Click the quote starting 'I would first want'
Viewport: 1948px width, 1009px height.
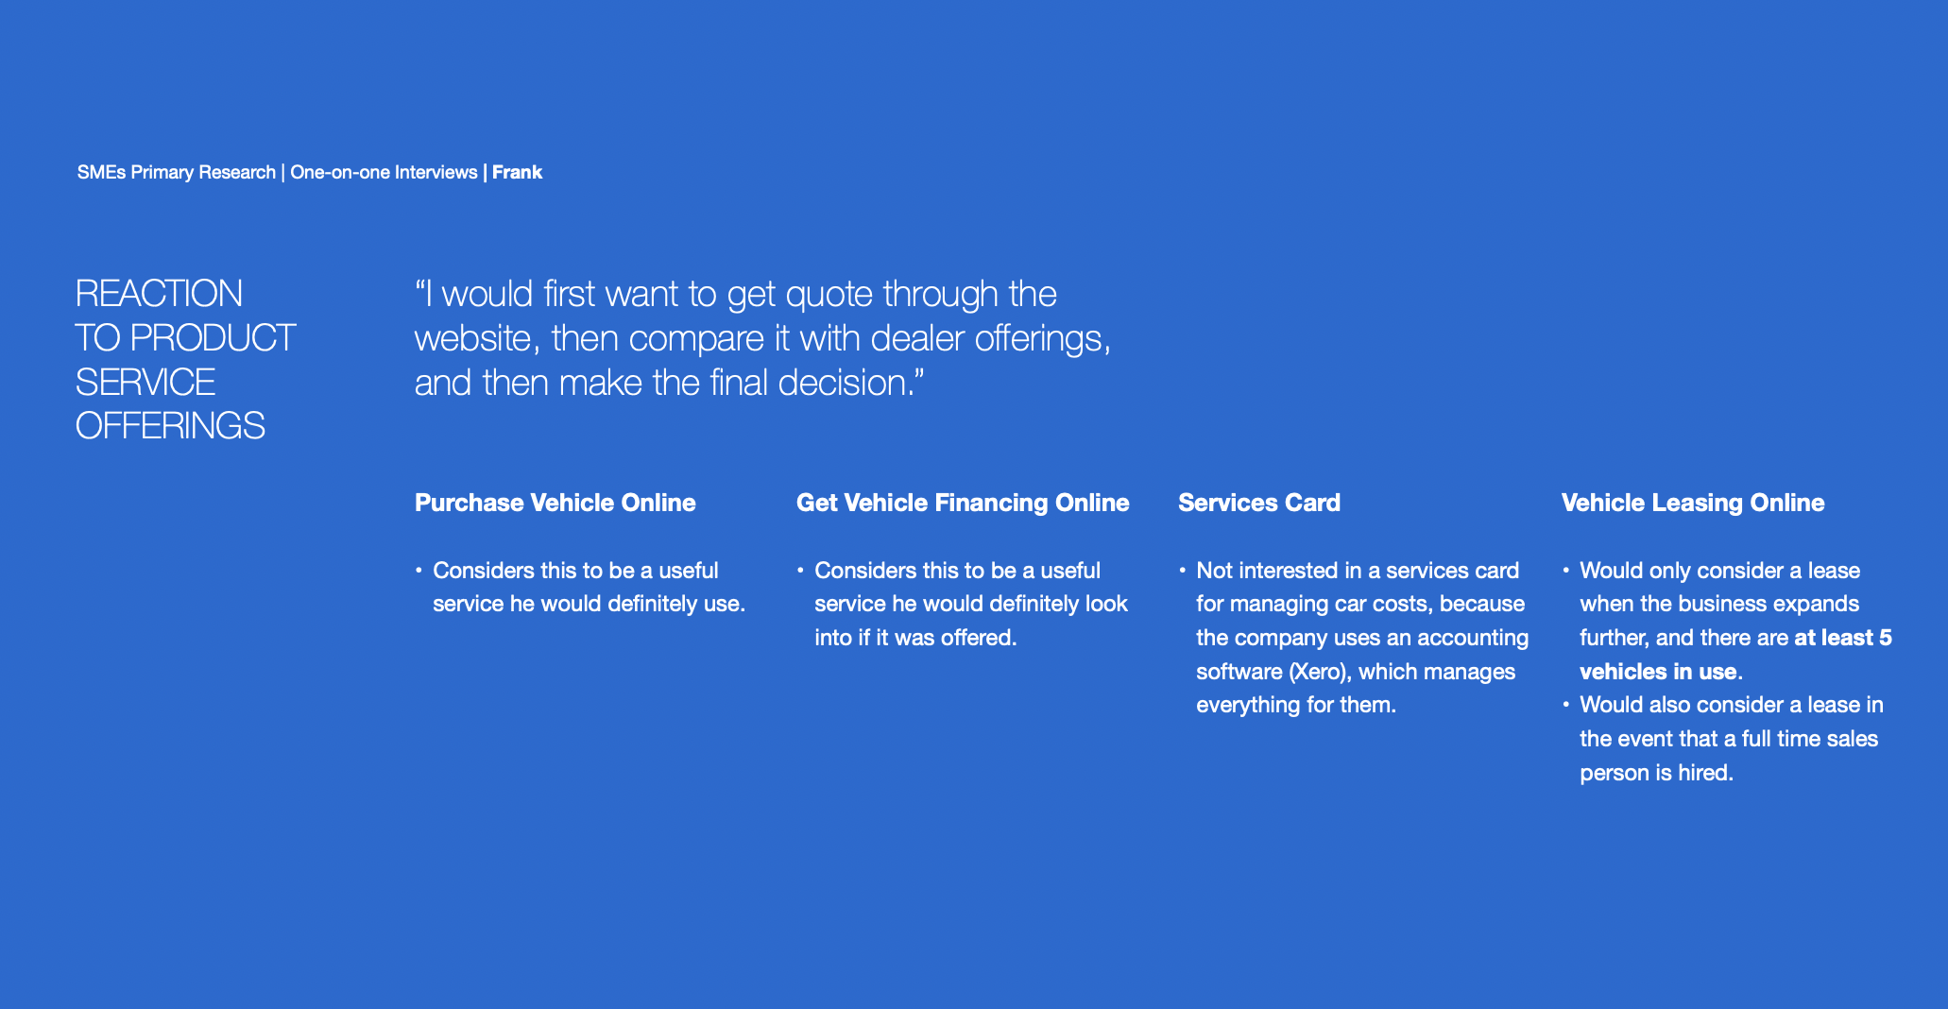pos(762,338)
